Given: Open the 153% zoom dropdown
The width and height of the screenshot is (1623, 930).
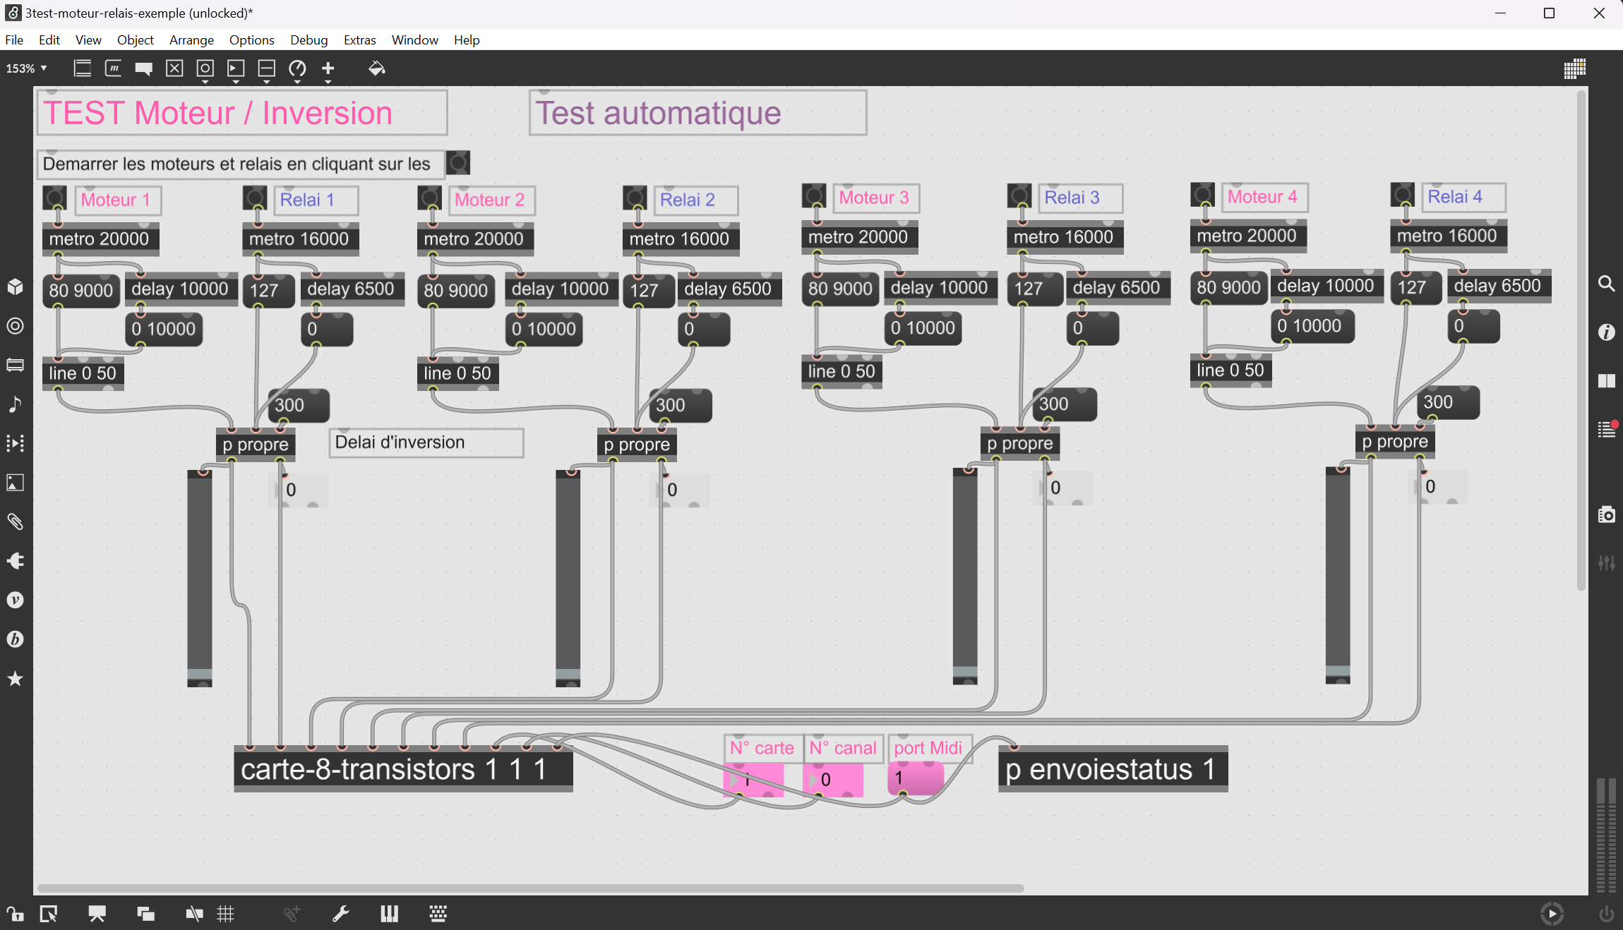Looking at the screenshot, I should tap(27, 68).
